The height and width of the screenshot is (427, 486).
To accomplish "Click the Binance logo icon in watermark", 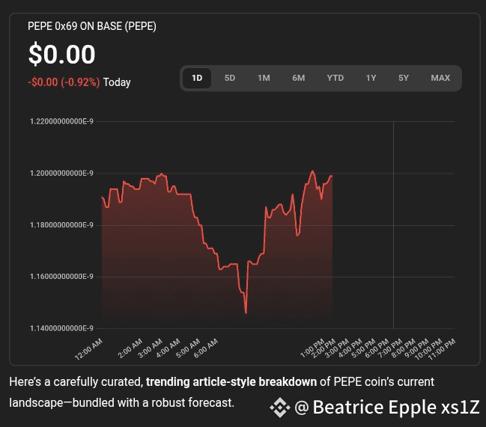I will coord(280,408).
